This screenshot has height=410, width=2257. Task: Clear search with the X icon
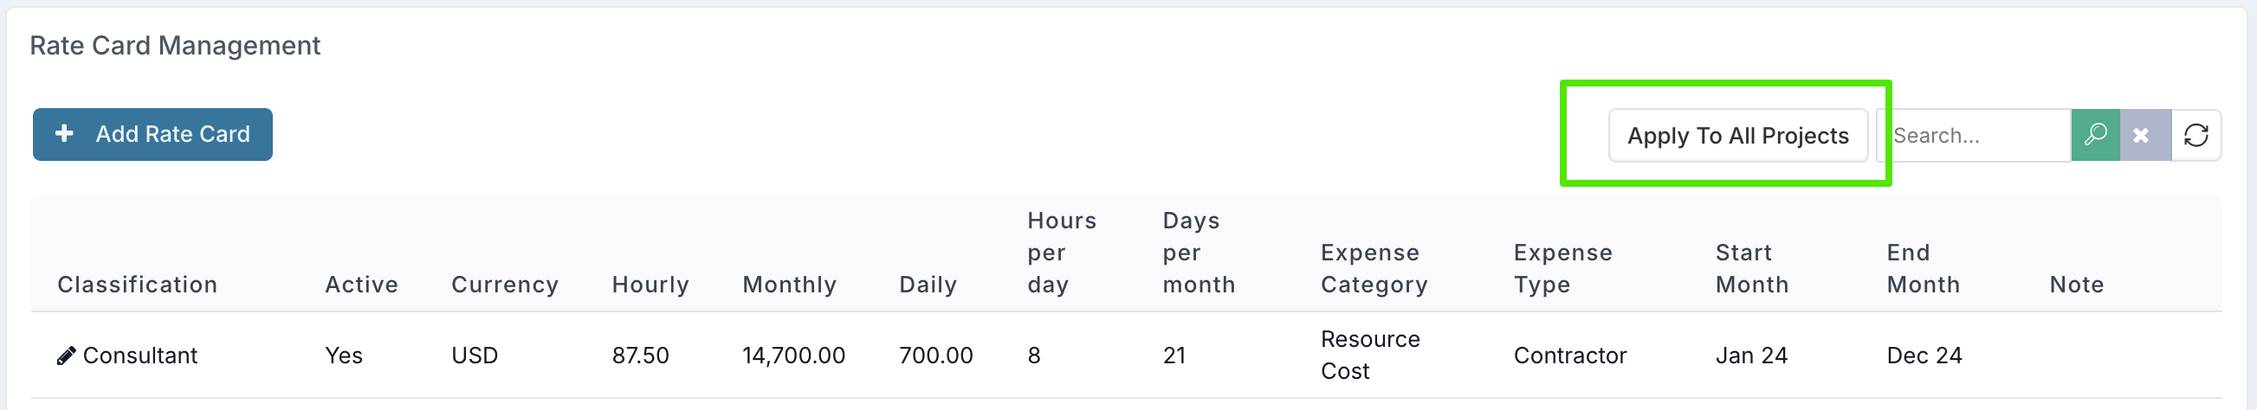point(2145,136)
